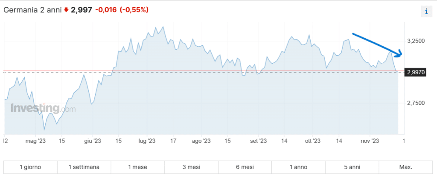Screen dimensions: 437x175
Task: Click the Investing.com watermark logo
Action: [x=43, y=108]
